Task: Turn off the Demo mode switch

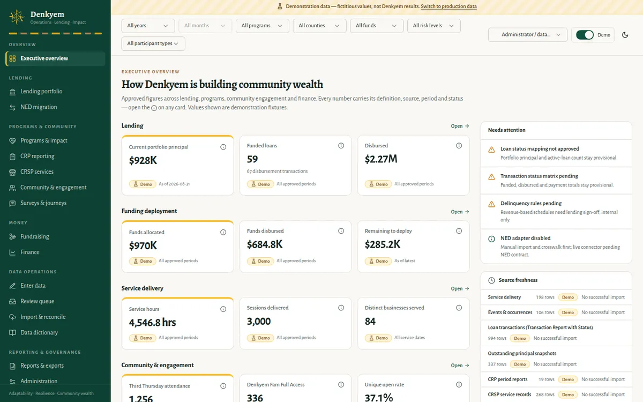Action: tap(585, 35)
